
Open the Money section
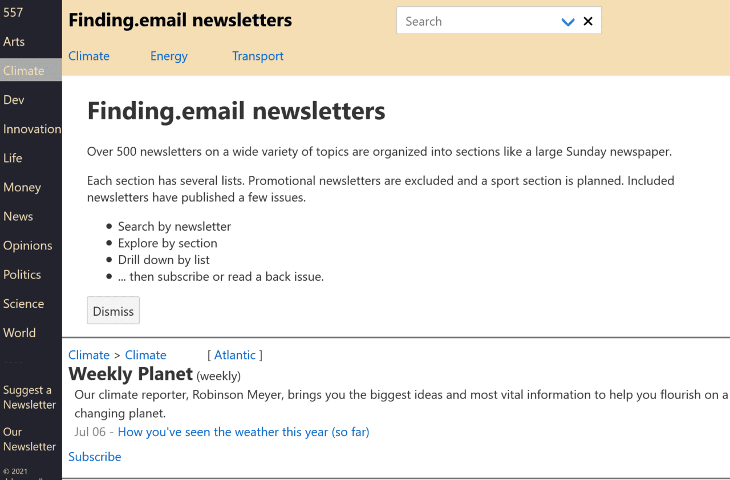(x=22, y=187)
